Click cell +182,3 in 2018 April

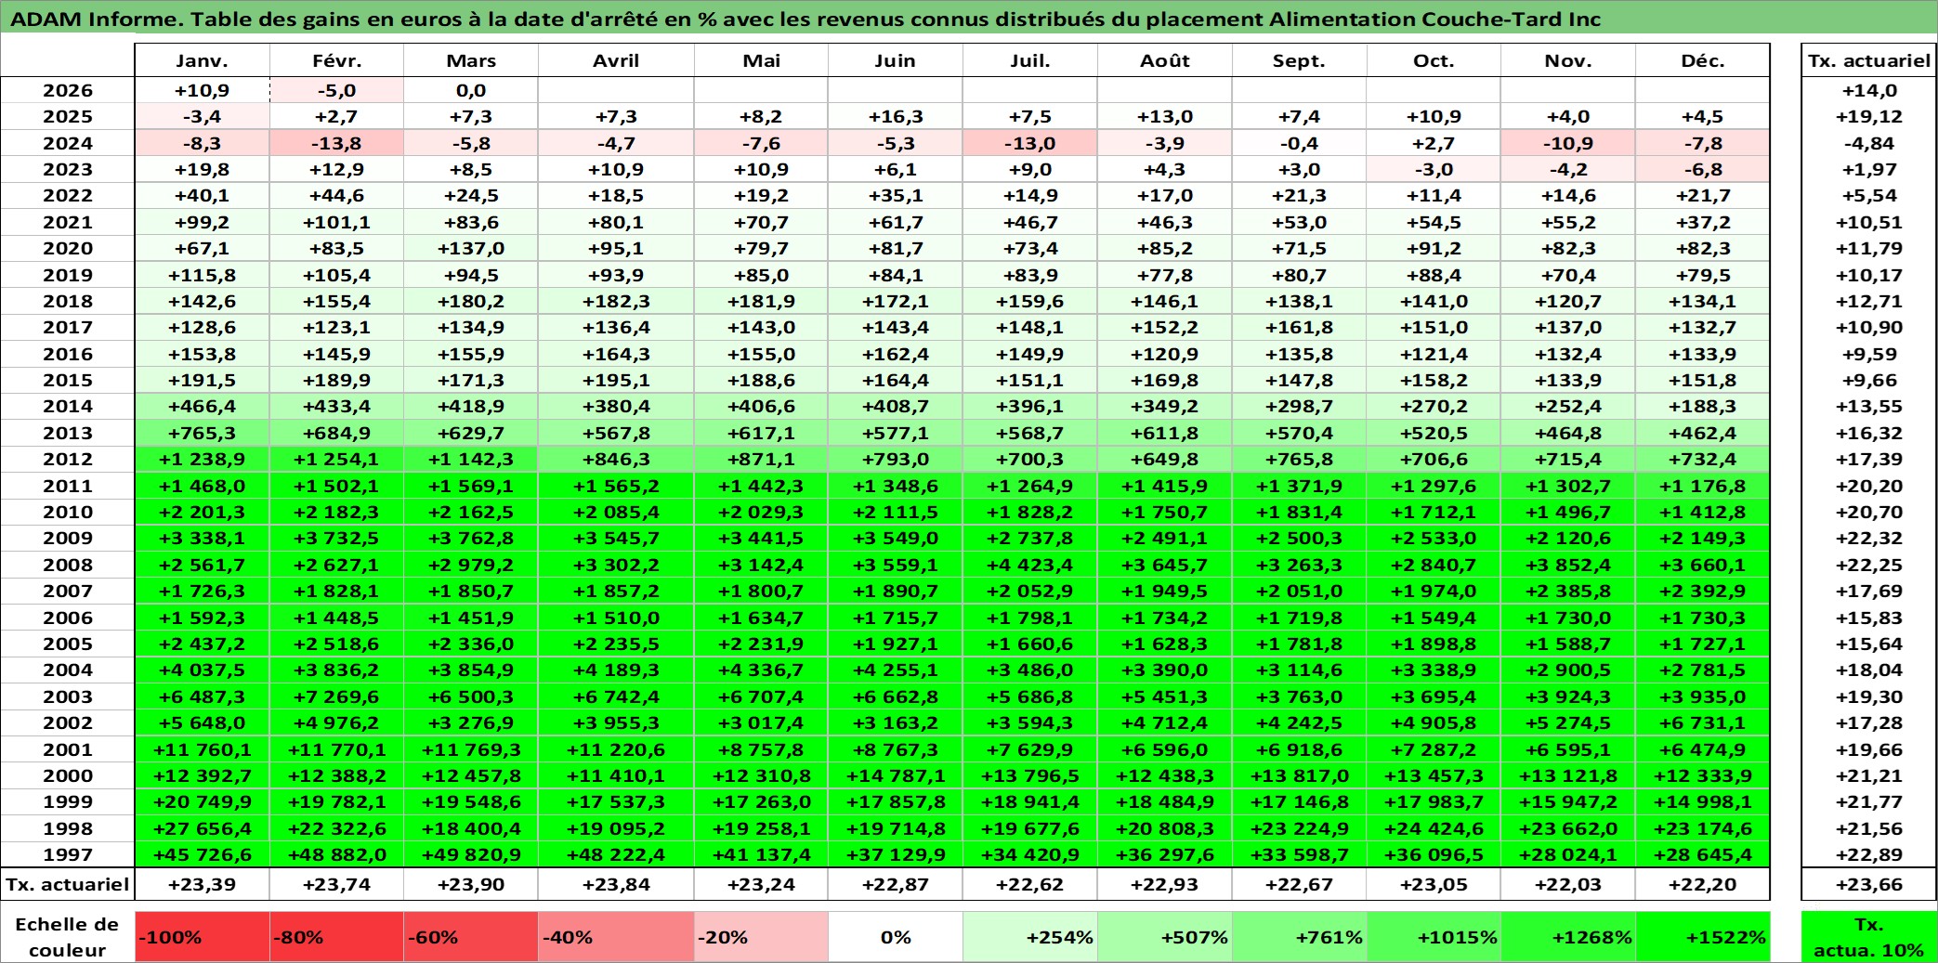(x=616, y=301)
